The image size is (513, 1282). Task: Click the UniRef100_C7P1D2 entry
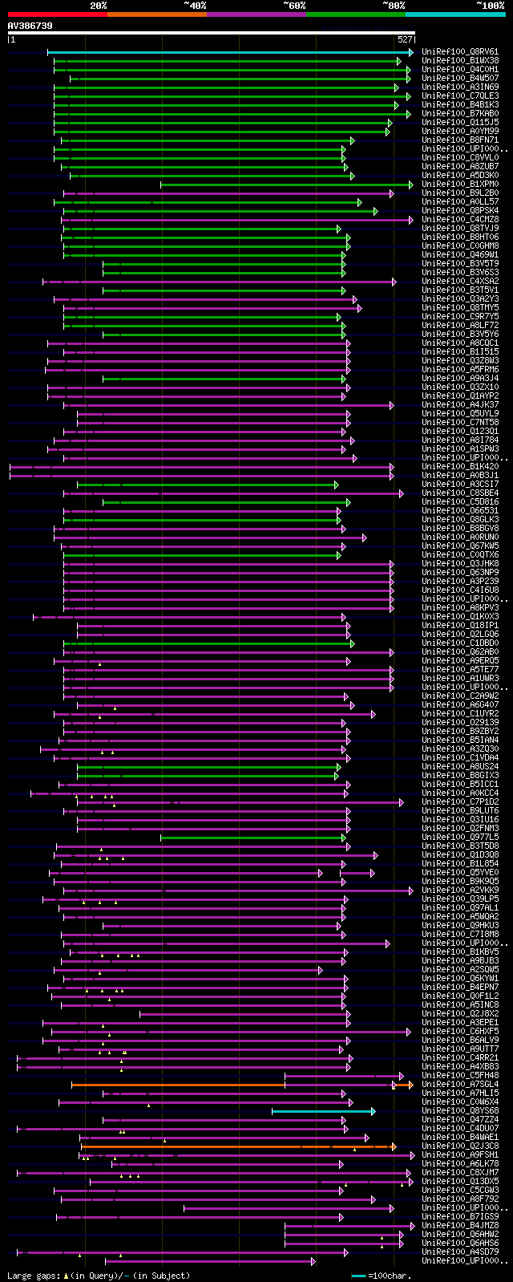click(460, 802)
